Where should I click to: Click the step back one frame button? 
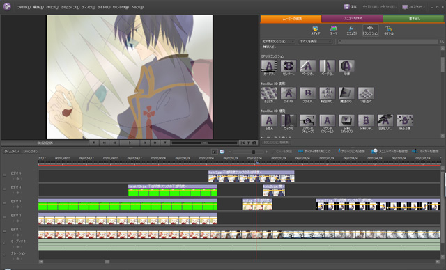(114, 143)
